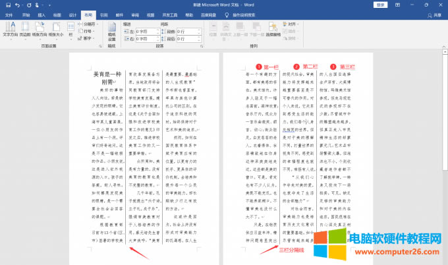Click the Save icon in quick access toolbar
Screen dimensions: 448x265
point(7,5)
